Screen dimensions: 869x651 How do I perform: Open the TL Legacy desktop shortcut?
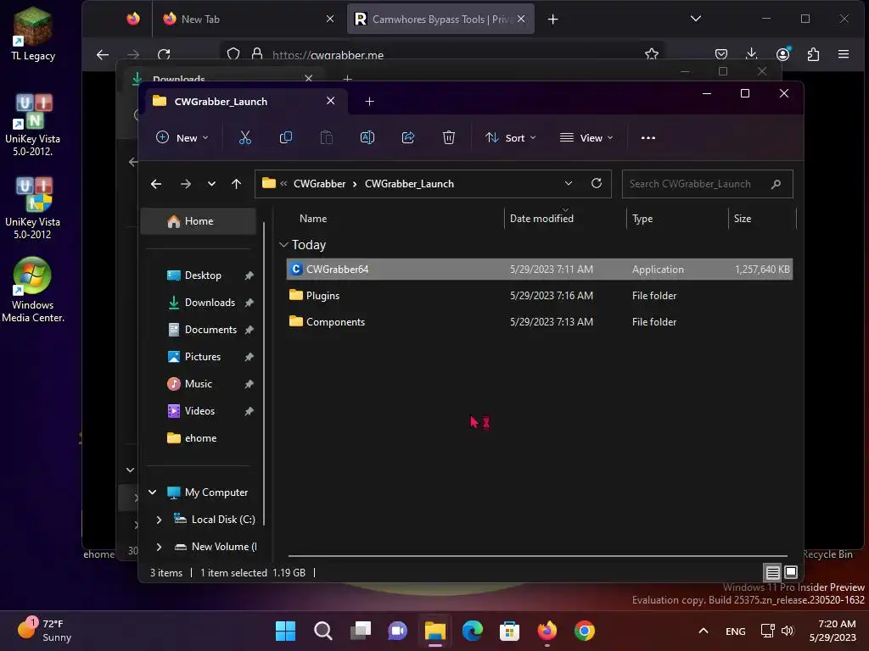click(33, 33)
